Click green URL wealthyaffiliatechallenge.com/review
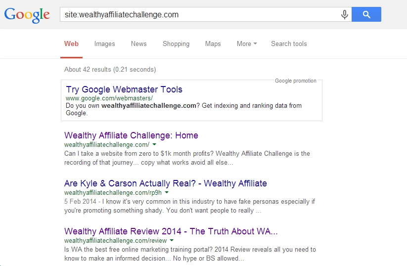 click(x=116, y=241)
